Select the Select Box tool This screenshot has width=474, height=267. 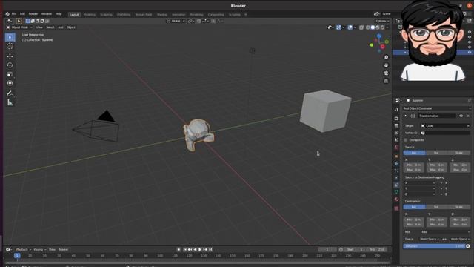click(10, 37)
